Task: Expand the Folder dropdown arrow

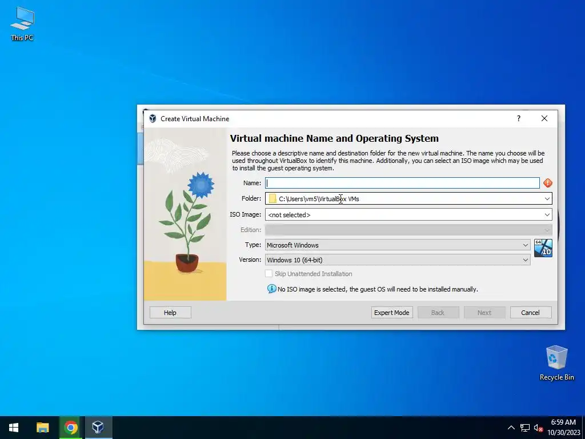Action: click(547, 198)
